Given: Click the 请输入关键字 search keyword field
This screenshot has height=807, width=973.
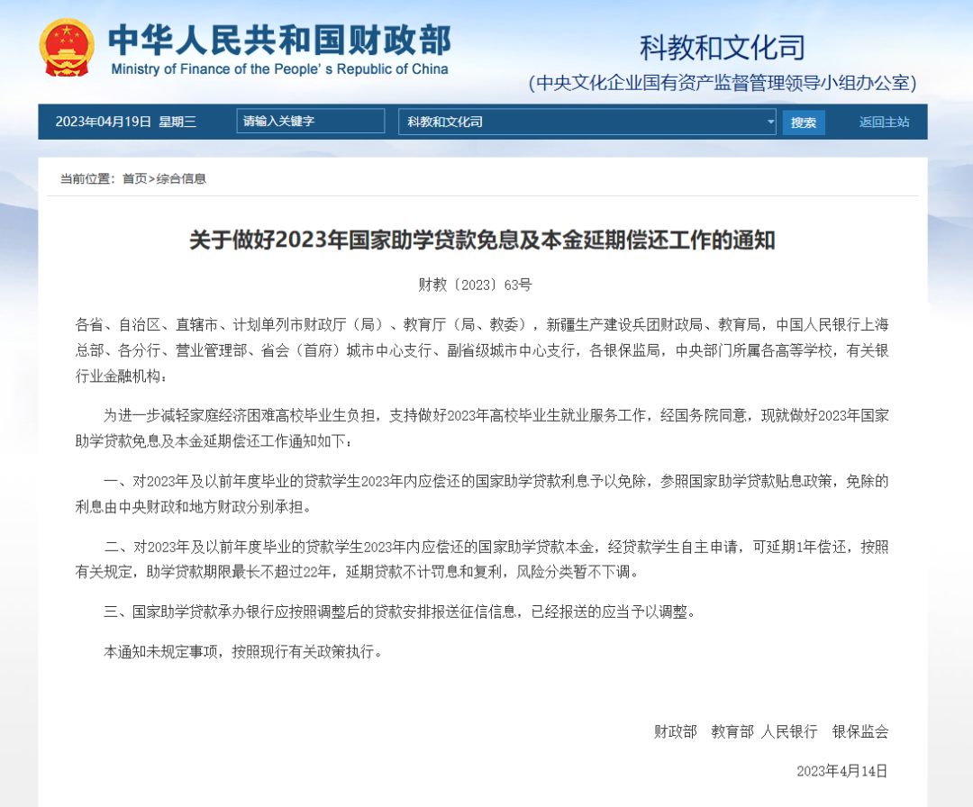Looking at the screenshot, I should [310, 121].
